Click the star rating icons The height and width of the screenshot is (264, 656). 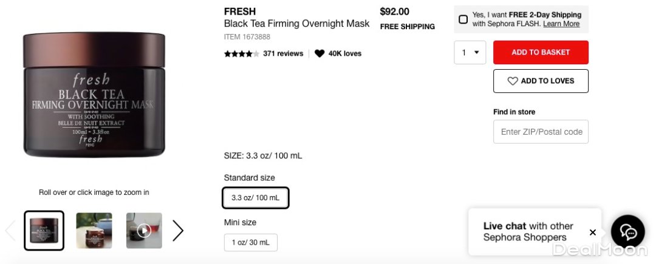click(x=241, y=53)
